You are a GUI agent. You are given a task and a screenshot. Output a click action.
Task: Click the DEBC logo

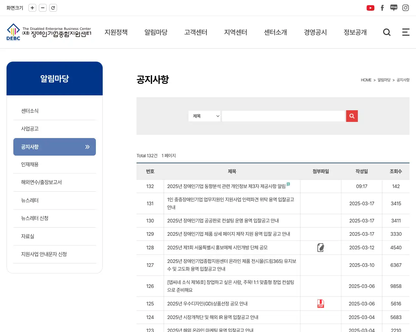[x=49, y=32]
